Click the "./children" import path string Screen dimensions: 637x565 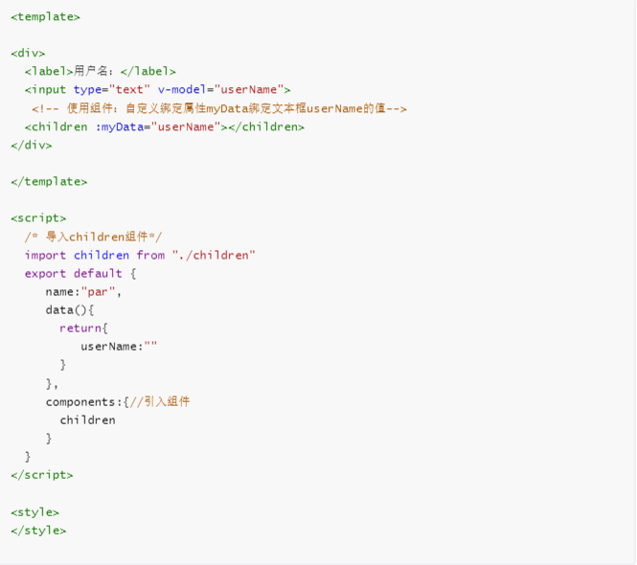click(x=214, y=255)
